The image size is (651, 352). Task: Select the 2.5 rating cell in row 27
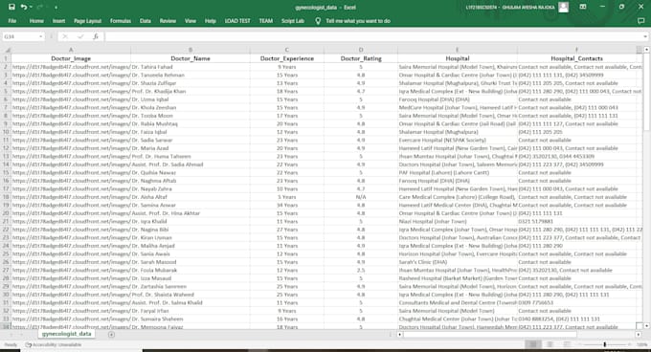click(x=361, y=270)
